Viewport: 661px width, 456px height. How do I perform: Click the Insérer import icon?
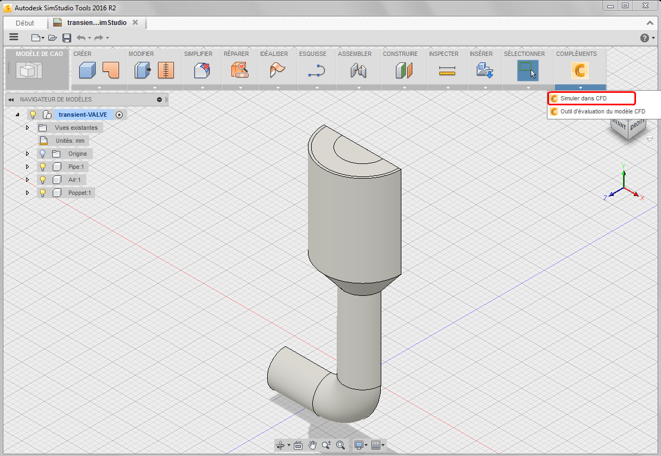point(484,70)
